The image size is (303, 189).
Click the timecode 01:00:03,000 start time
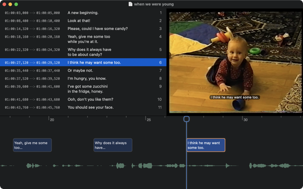point(16,13)
